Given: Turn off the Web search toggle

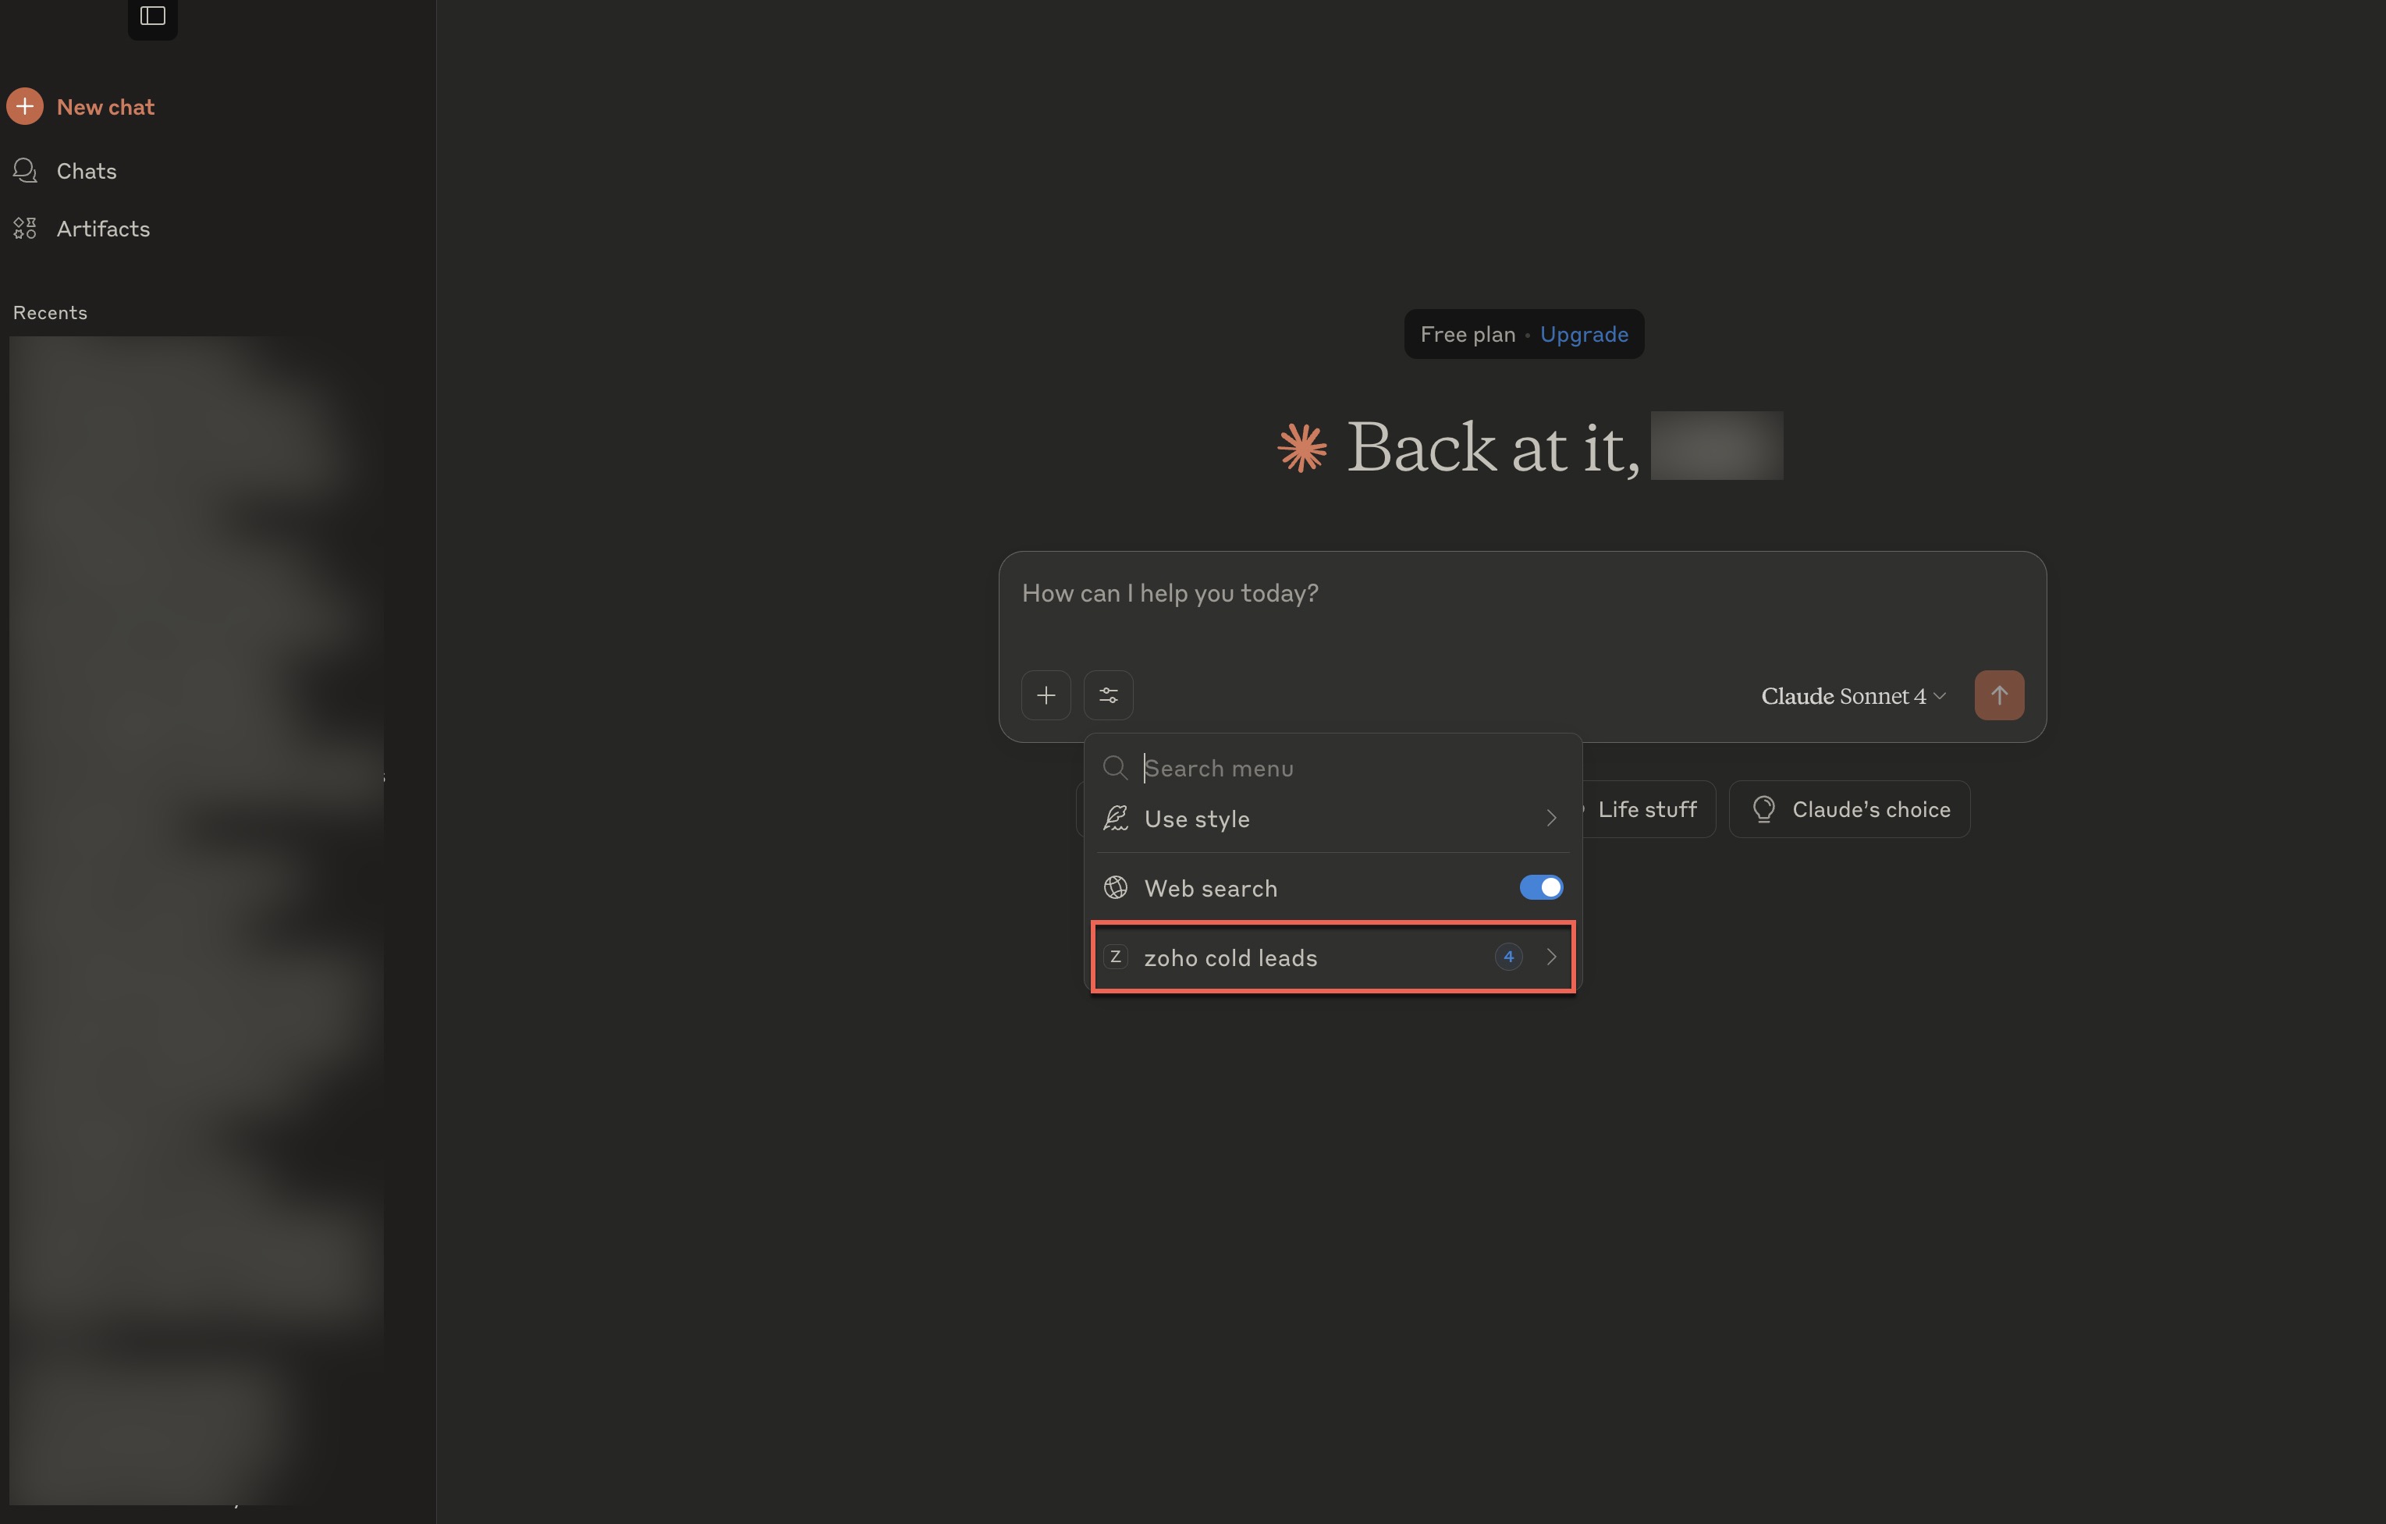Looking at the screenshot, I should click(1541, 888).
